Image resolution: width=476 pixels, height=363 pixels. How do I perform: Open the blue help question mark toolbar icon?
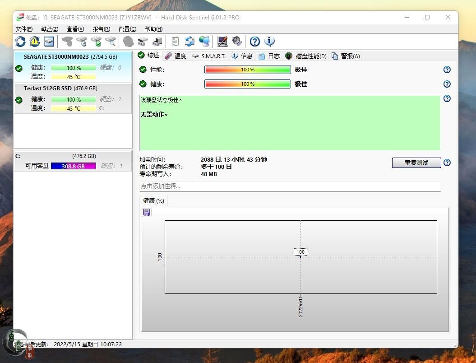coord(255,42)
